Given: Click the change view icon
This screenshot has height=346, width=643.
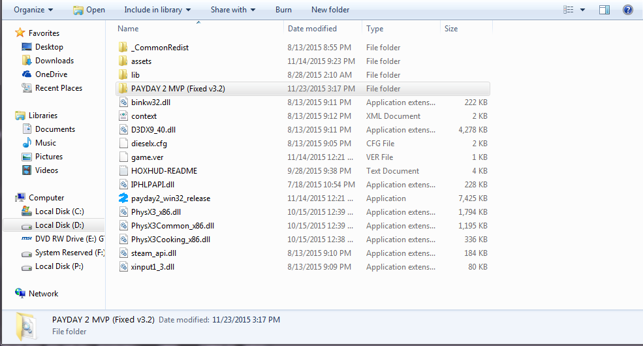Looking at the screenshot, I should click(569, 9).
